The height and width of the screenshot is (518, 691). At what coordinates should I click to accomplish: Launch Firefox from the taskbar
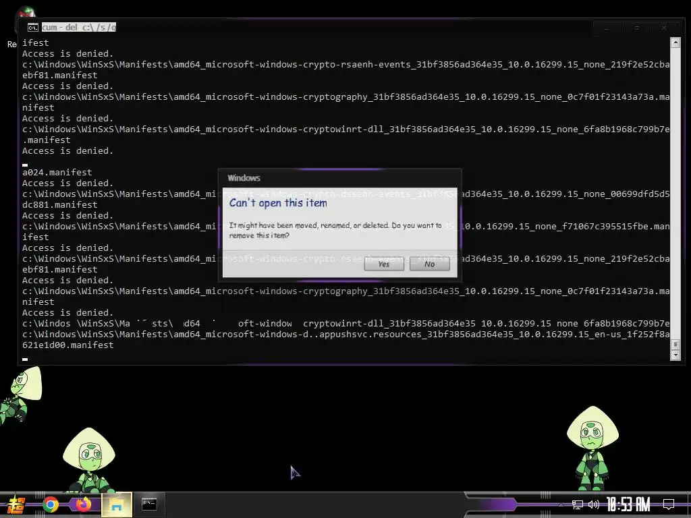[x=83, y=505]
